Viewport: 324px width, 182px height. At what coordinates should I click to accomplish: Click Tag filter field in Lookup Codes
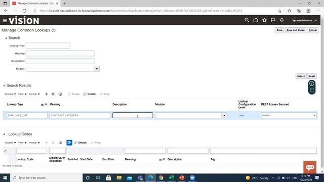pos(263,151)
